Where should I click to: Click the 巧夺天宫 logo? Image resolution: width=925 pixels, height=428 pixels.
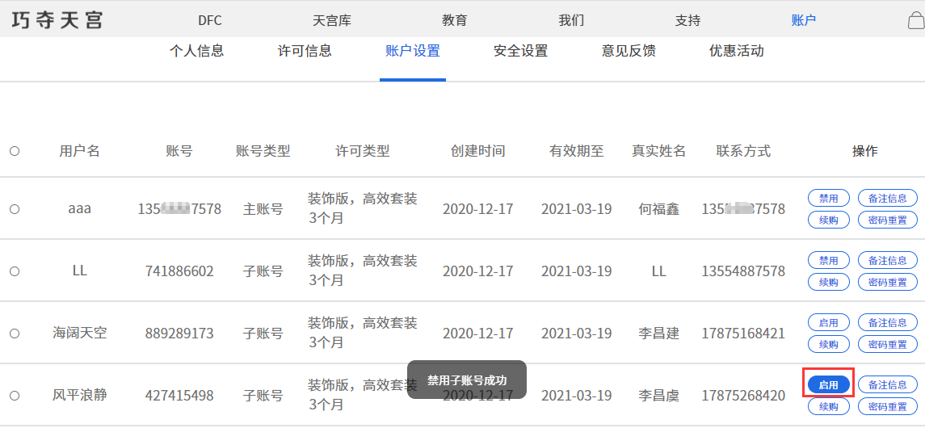coord(58,20)
